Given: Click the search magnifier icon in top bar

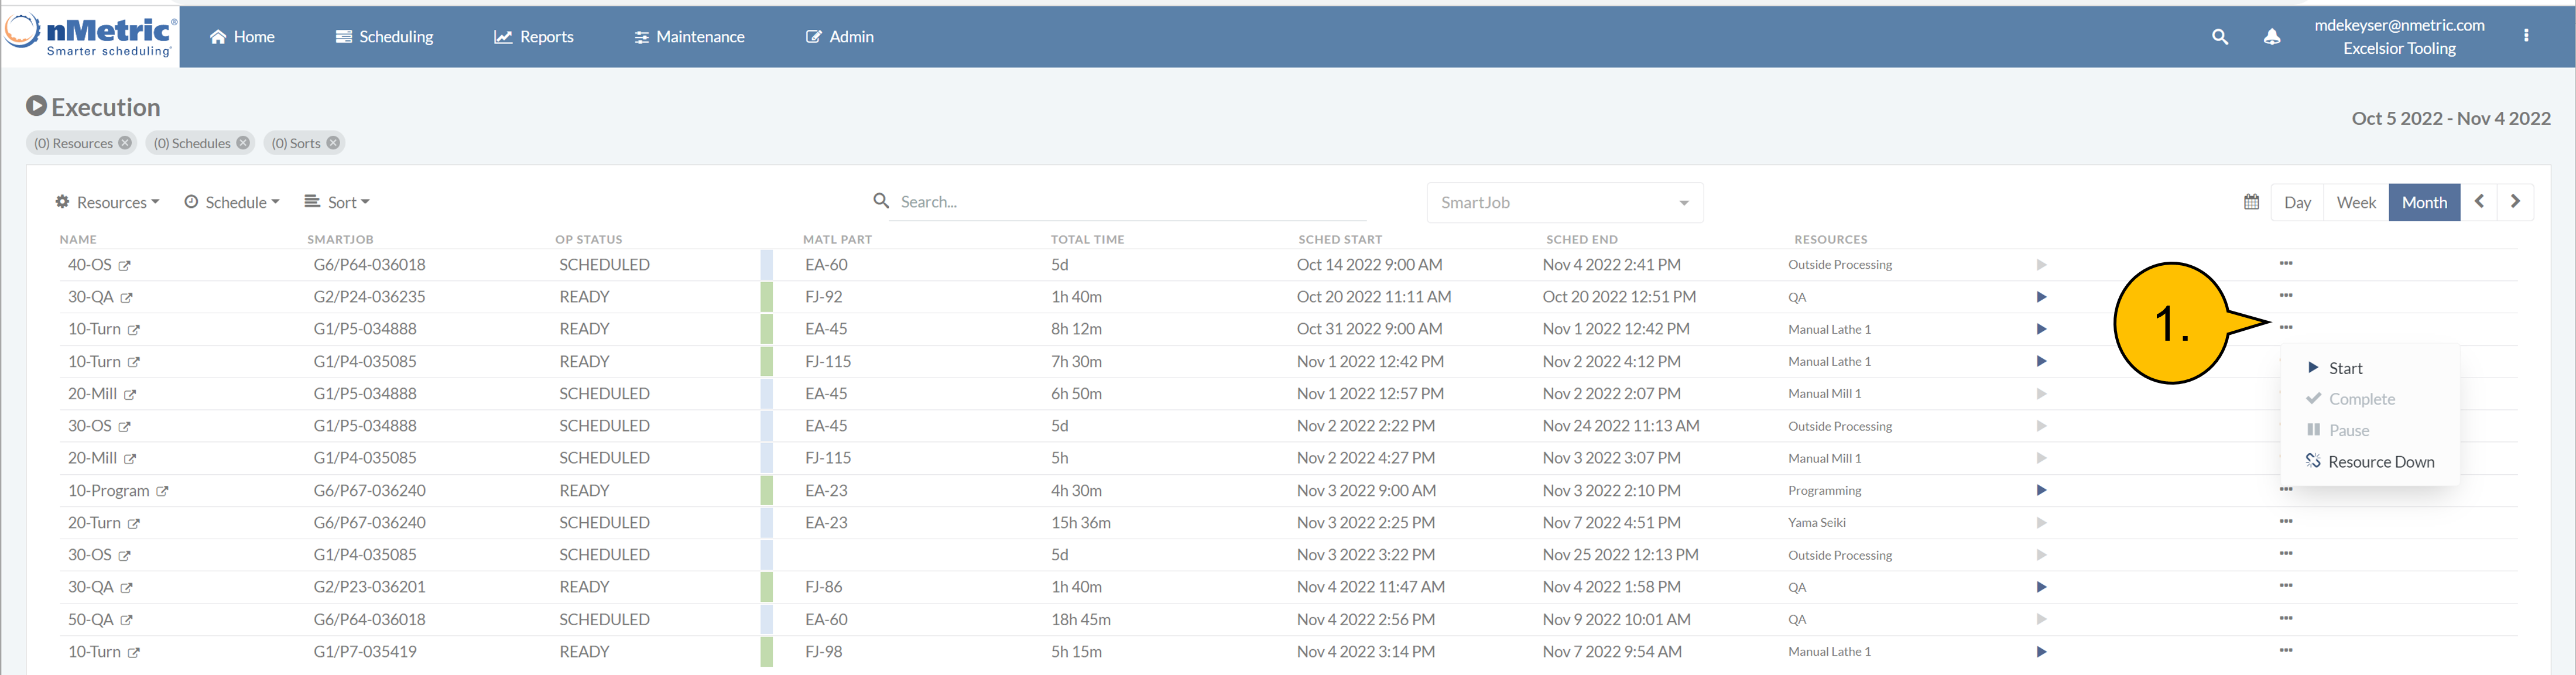Looking at the screenshot, I should [x=2219, y=37].
